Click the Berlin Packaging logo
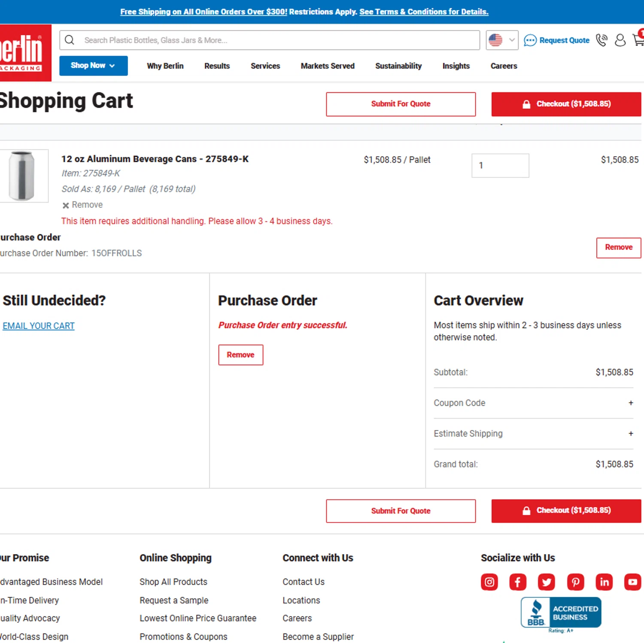644x643 pixels. click(25, 52)
